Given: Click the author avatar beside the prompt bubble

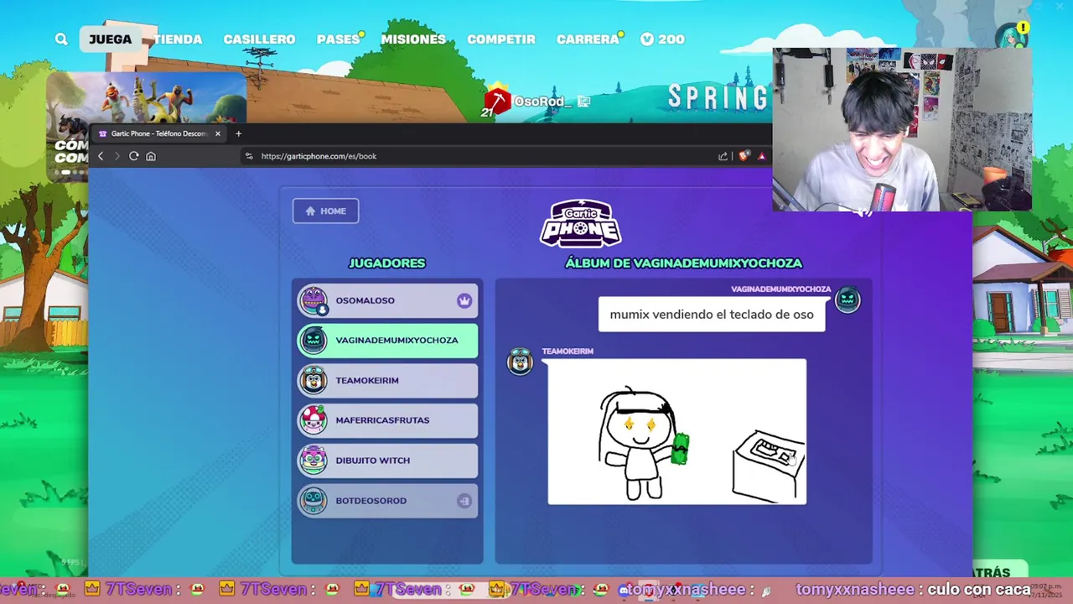Looking at the screenshot, I should (x=848, y=299).
